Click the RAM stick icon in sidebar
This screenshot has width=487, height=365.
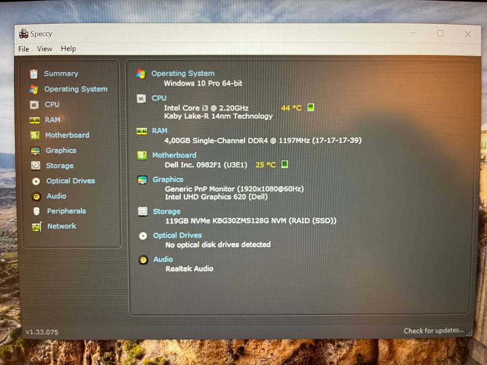34,120
